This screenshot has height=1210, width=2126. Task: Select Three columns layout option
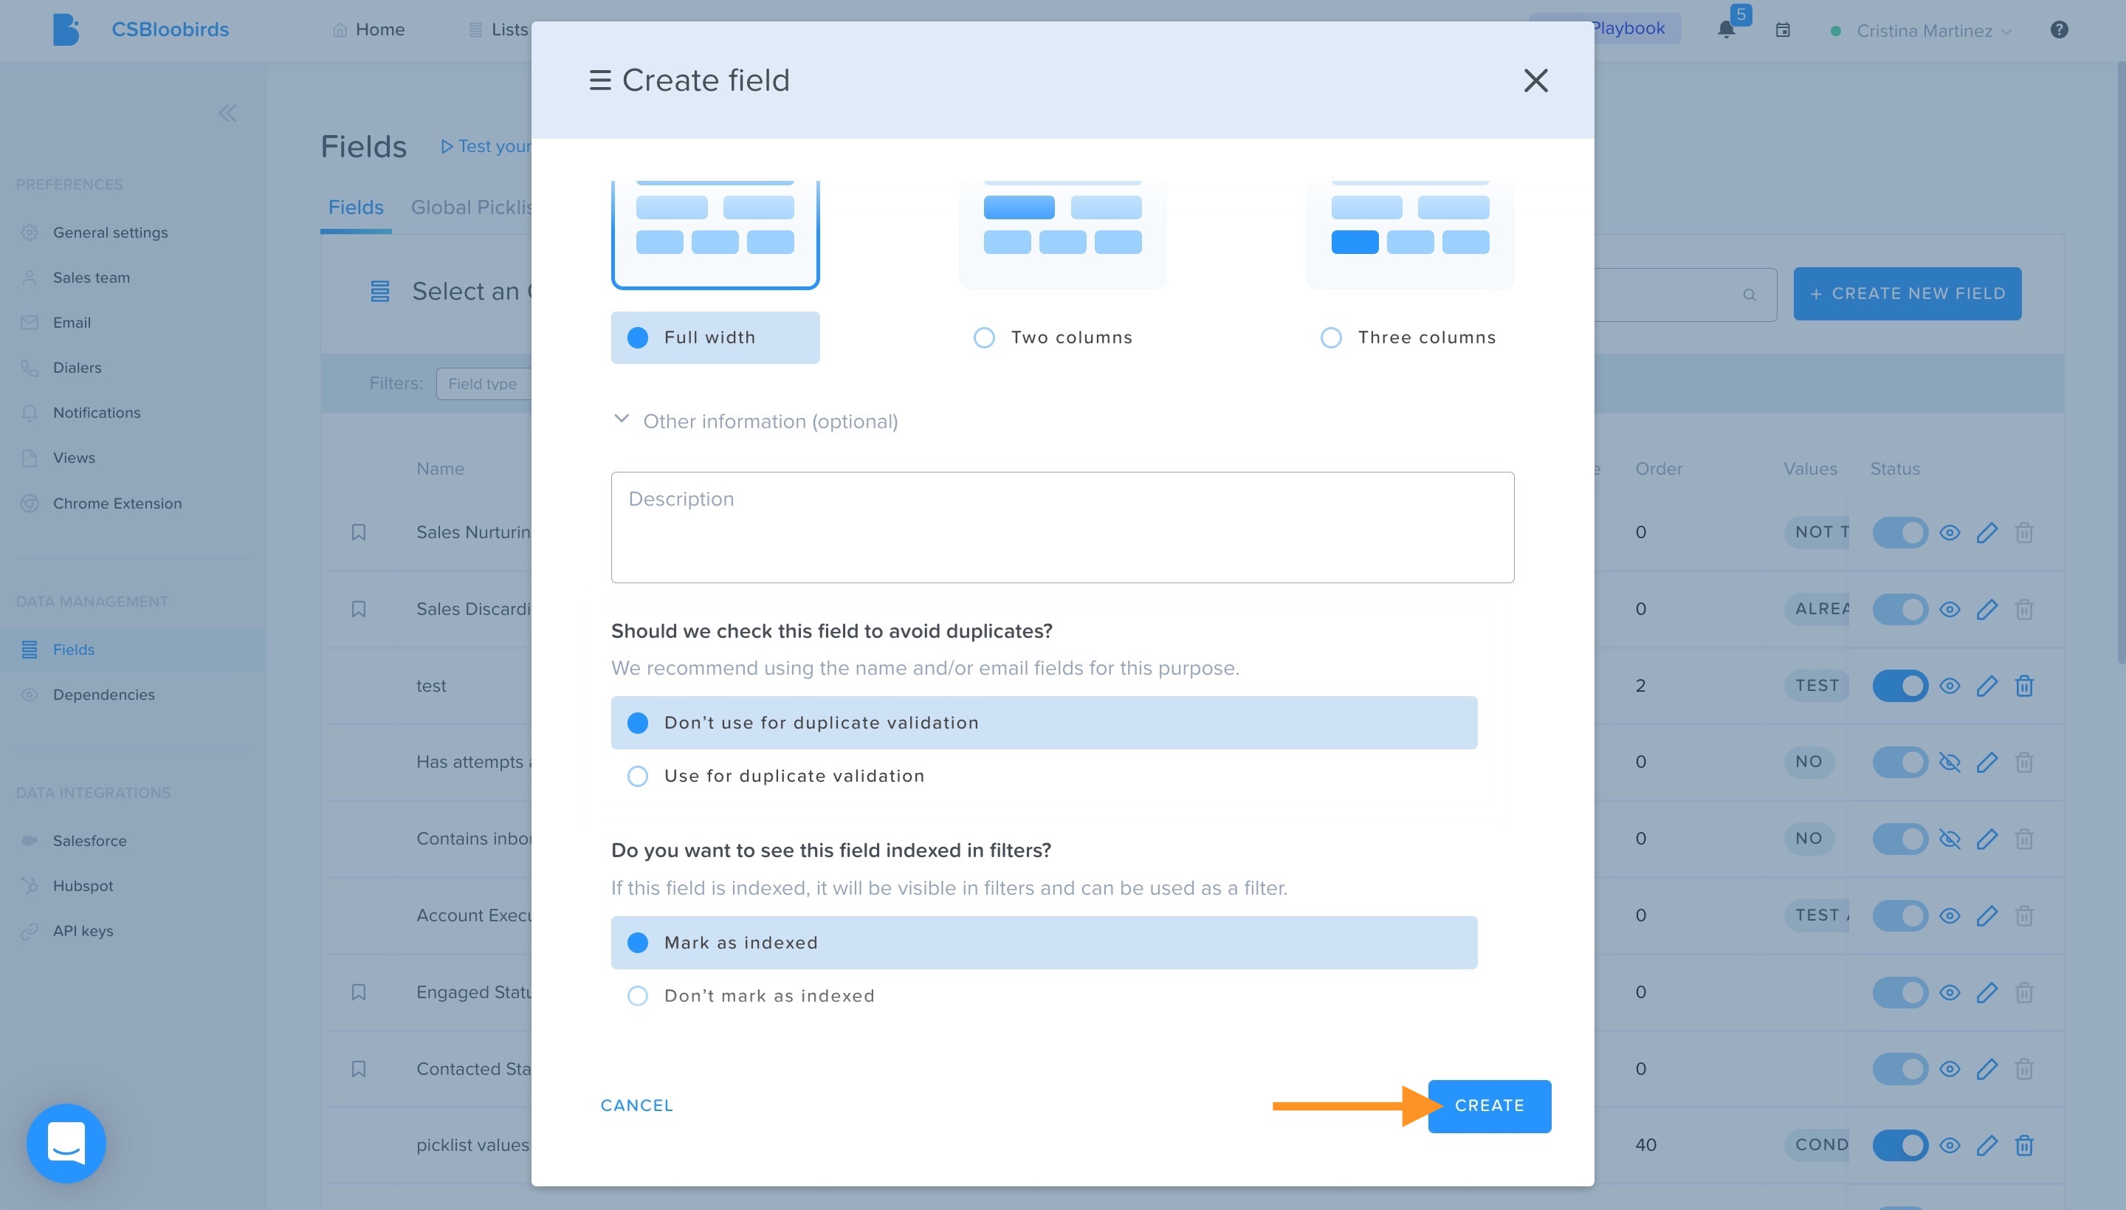tap(1408, 337)
